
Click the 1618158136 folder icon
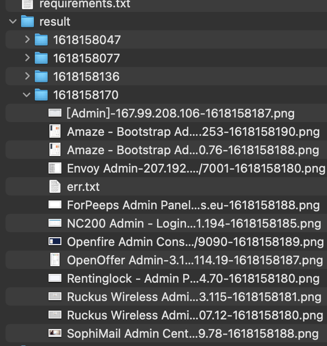[41, 77]
